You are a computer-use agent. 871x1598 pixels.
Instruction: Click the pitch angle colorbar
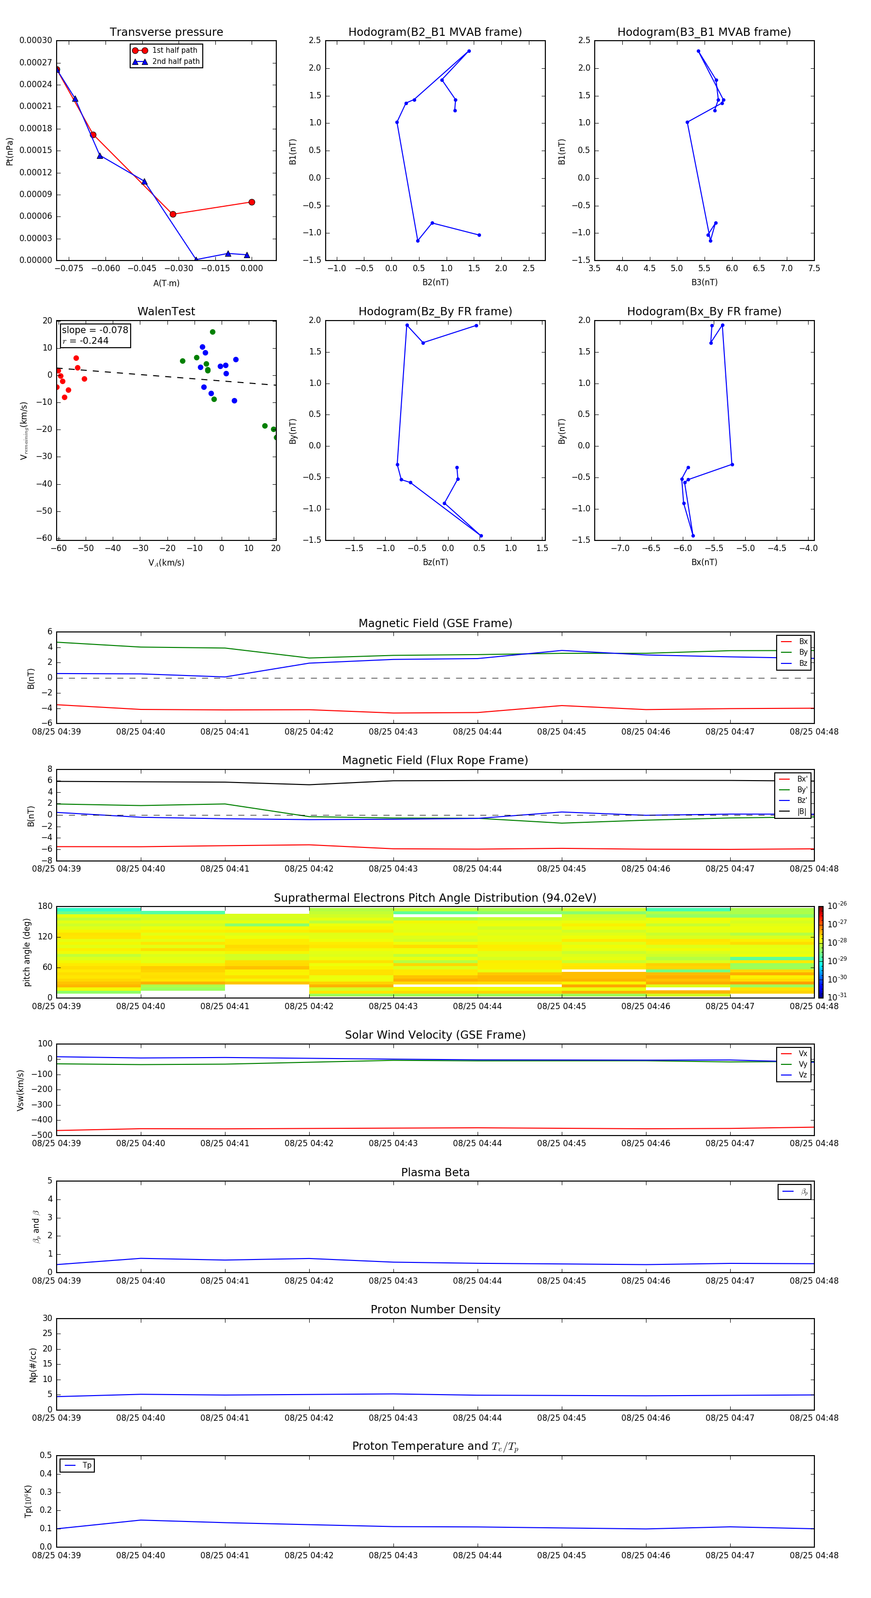(x=821, y=952)
